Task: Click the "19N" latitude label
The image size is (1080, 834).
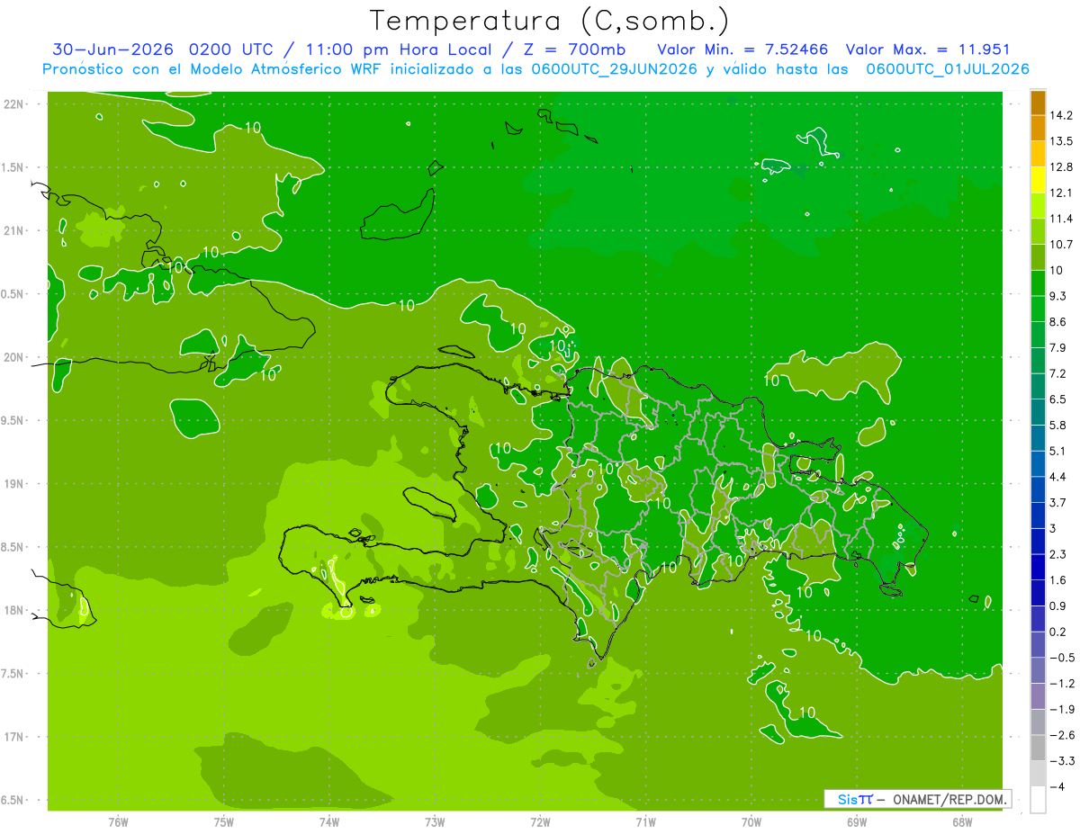Action: pyautogui.click(x=14, y=484)
